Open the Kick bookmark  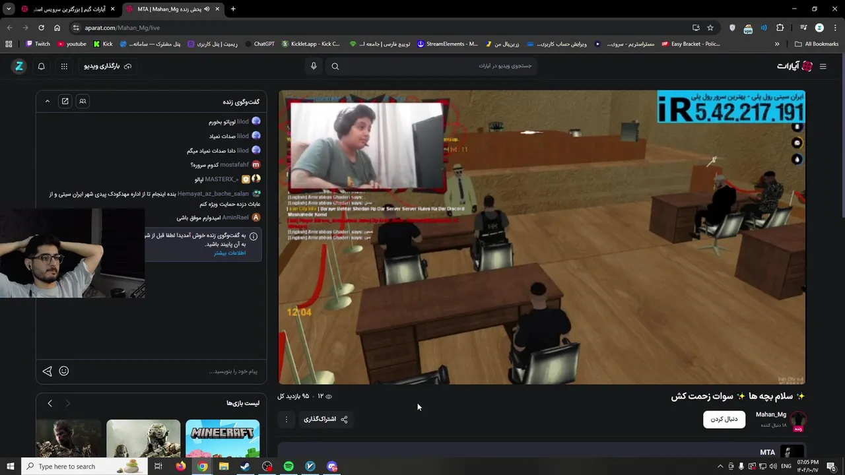pos(103,44)
